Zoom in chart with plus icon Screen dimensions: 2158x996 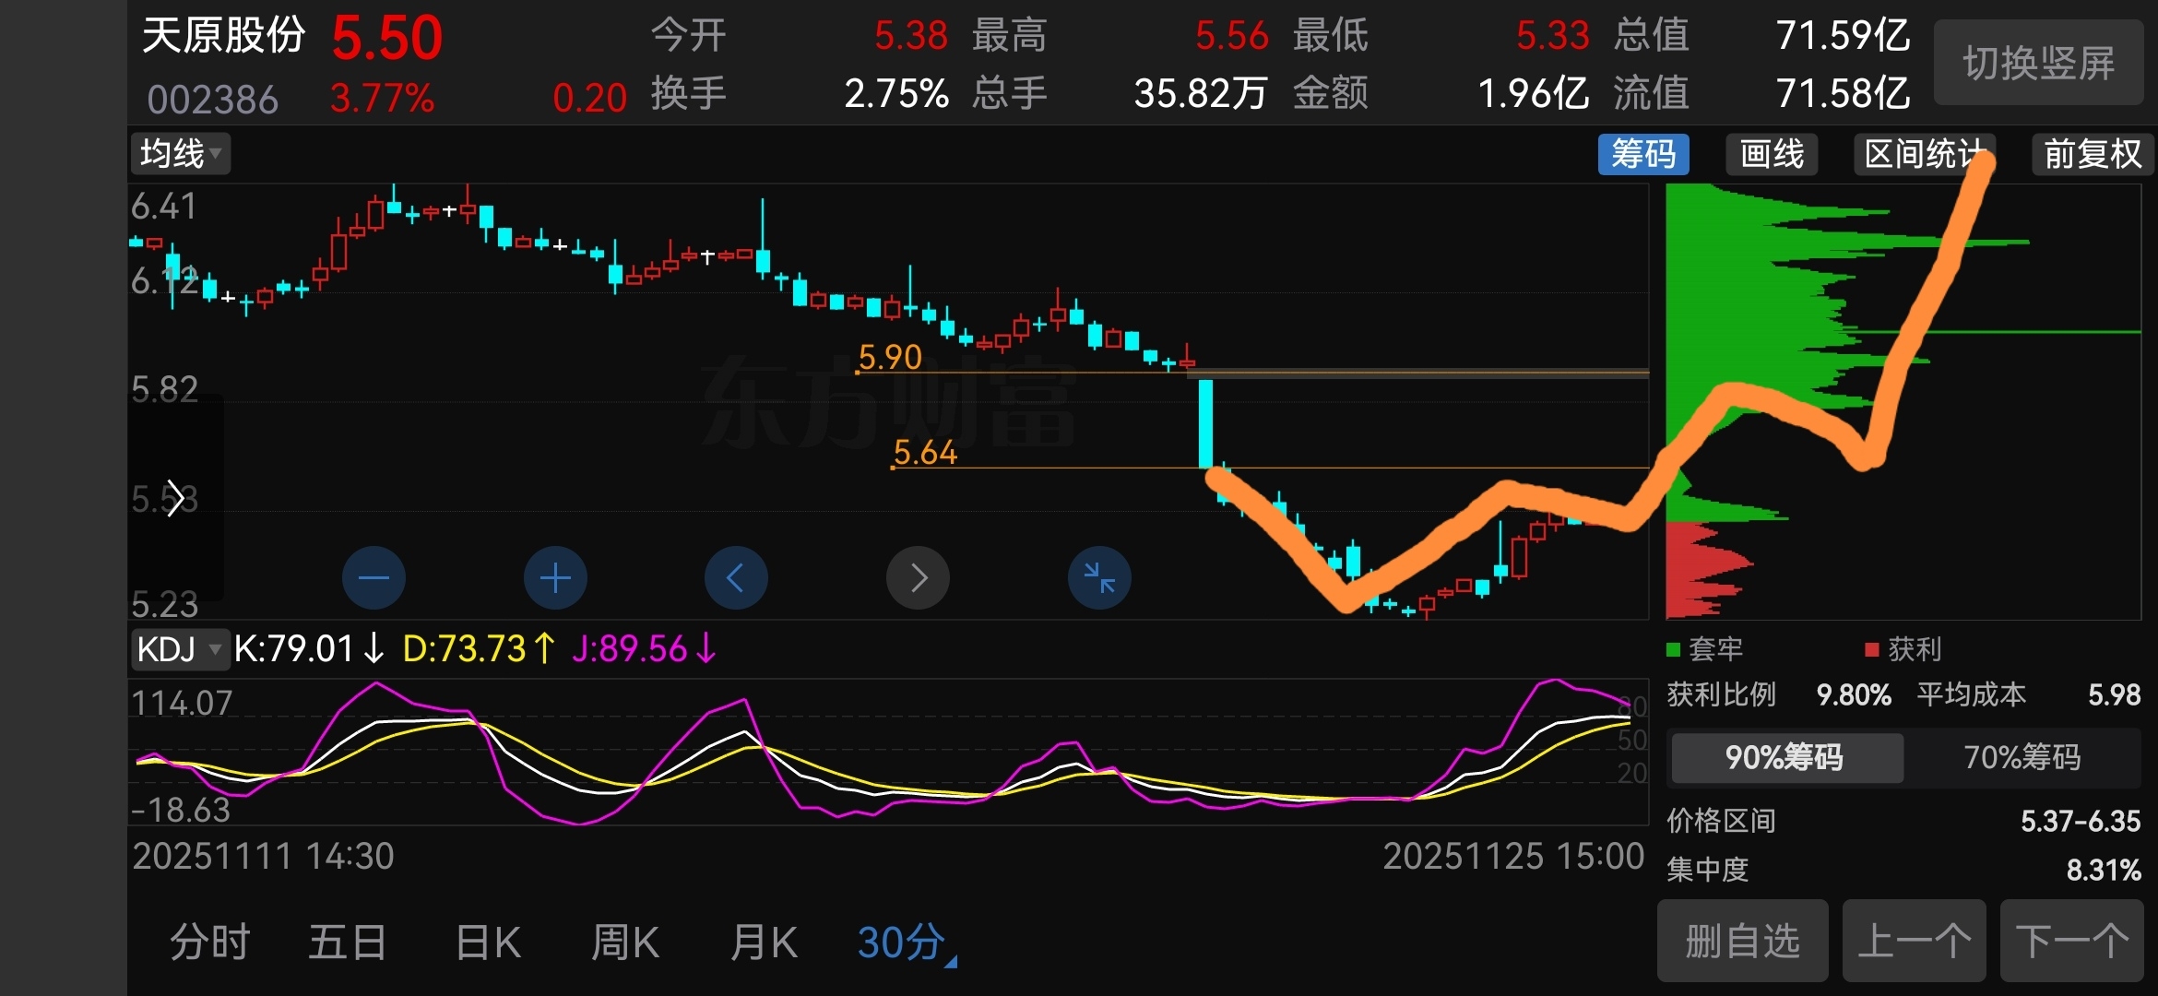(x=555, y=578)
